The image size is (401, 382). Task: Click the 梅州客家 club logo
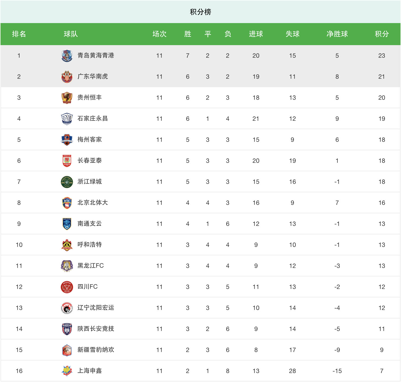(67, 140)
